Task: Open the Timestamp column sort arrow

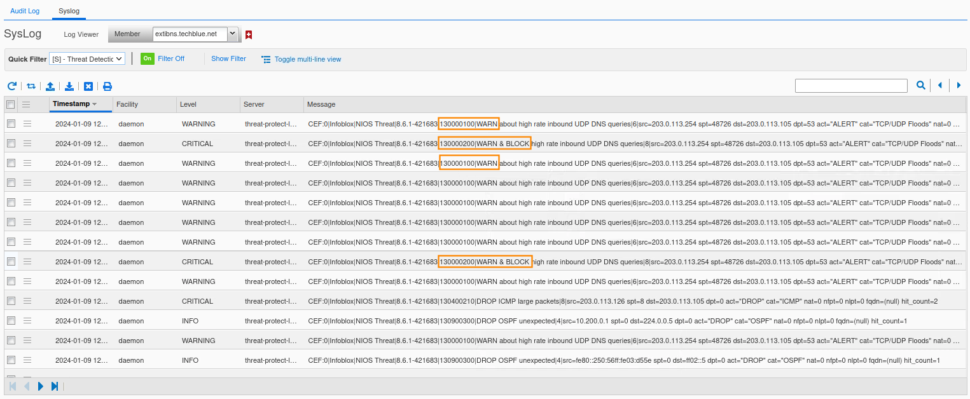Action: click(x=95, y=104)
